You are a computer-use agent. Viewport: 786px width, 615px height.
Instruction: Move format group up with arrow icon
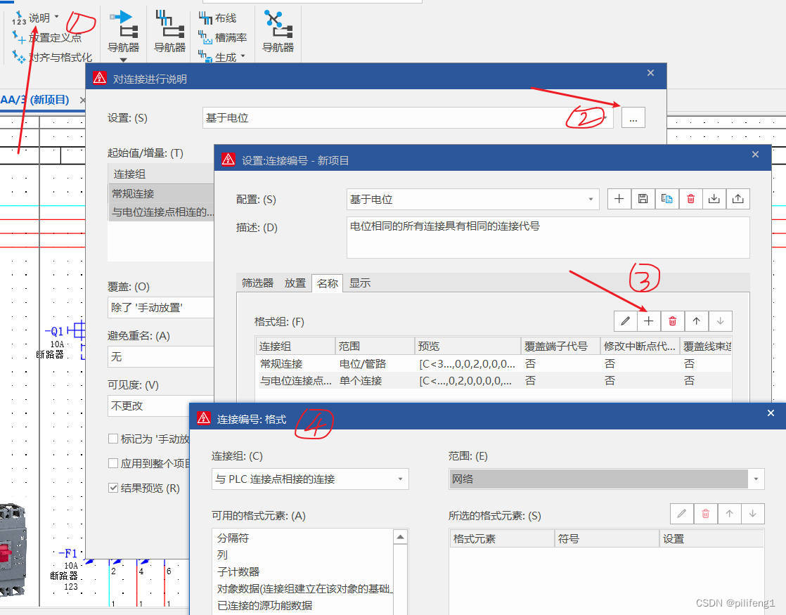[696, 321]
